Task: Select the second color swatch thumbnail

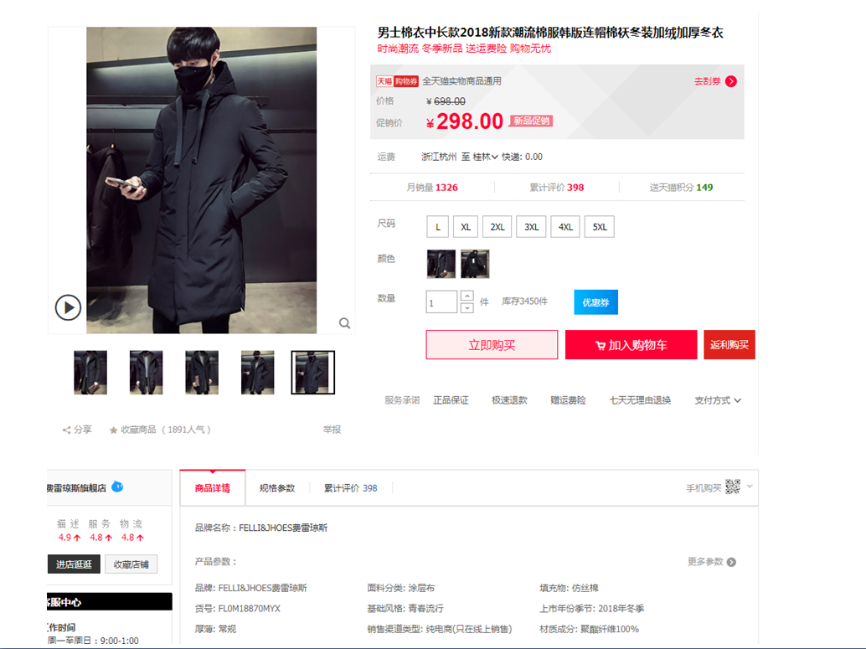Action: point(475,264)
